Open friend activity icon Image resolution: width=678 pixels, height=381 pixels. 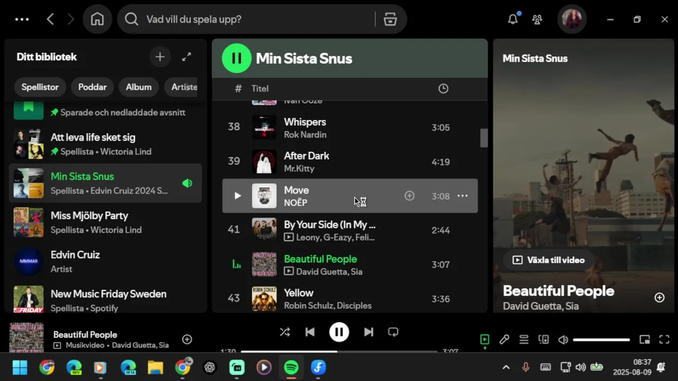point(537,19)
